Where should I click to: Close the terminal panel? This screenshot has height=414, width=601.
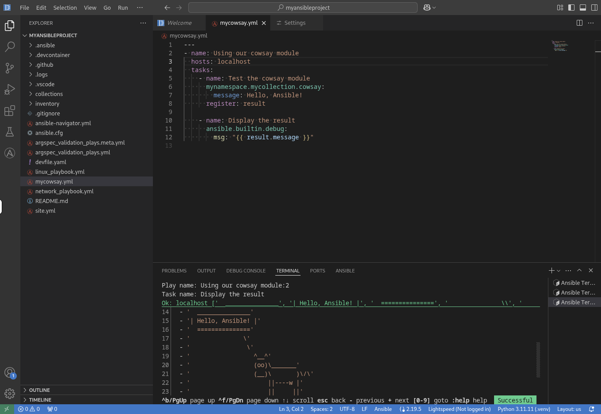pos(591,270)
